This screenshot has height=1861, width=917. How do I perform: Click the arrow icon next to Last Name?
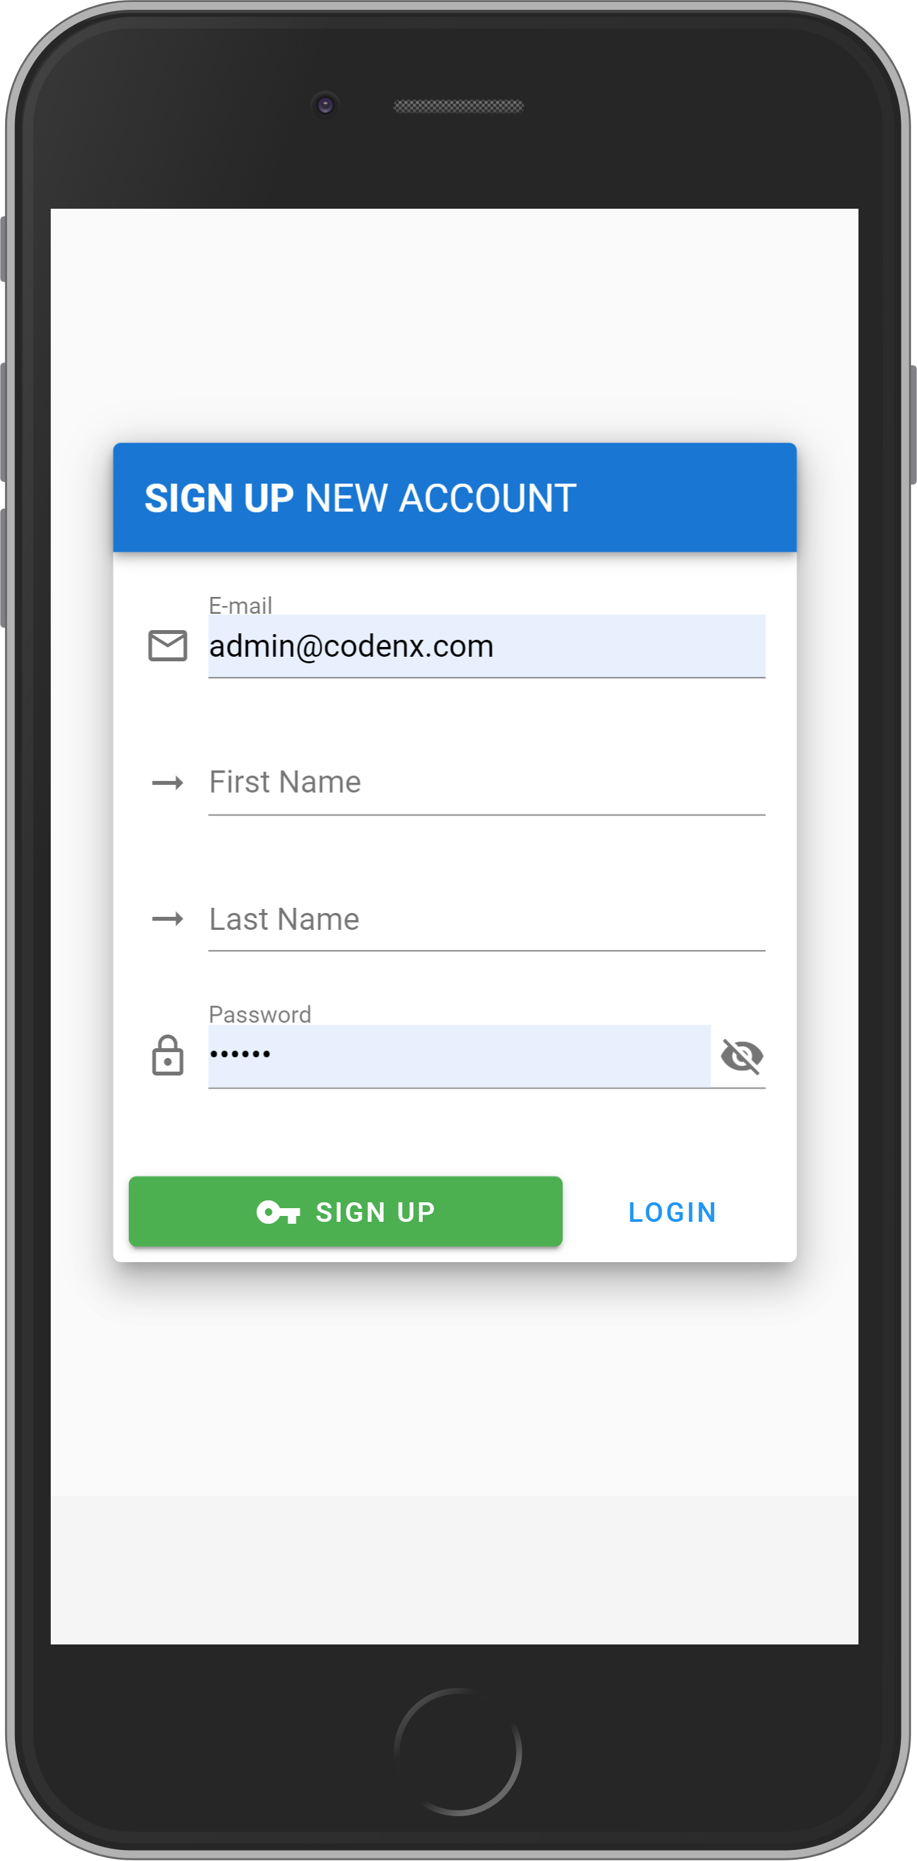[x=168, y=919]
